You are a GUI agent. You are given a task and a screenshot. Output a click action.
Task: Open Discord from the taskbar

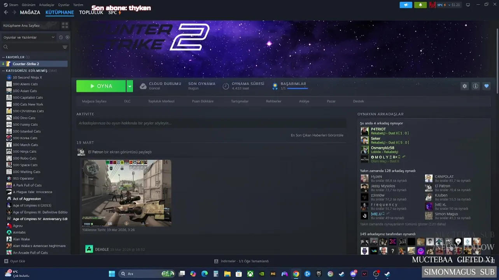coord(353,274)
